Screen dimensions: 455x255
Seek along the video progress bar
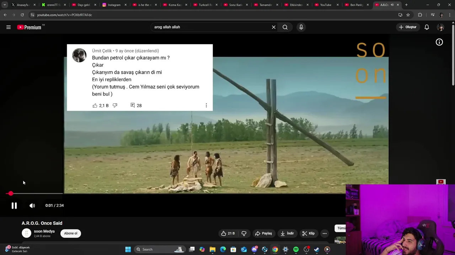click(35, 193)
